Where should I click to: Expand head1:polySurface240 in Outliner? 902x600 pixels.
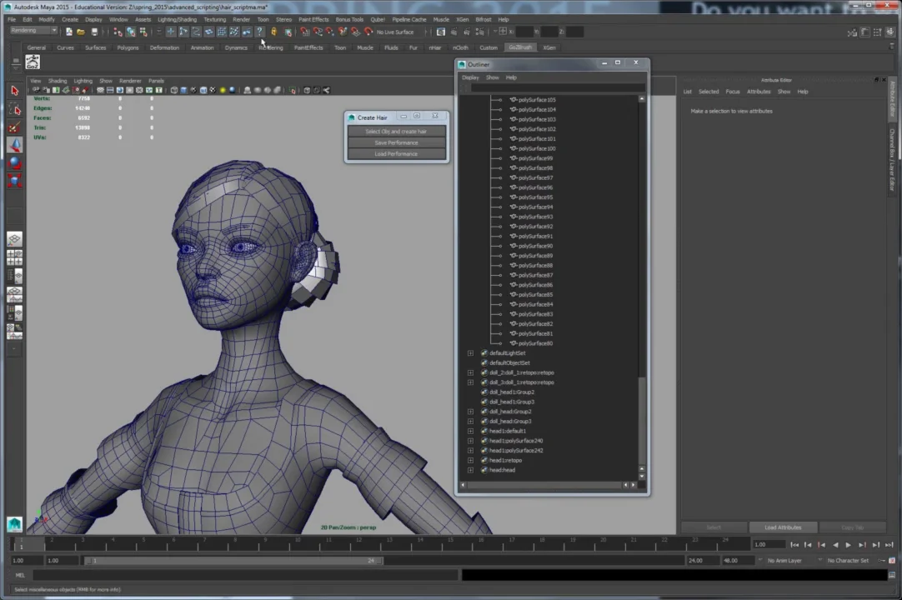point(470,441)
